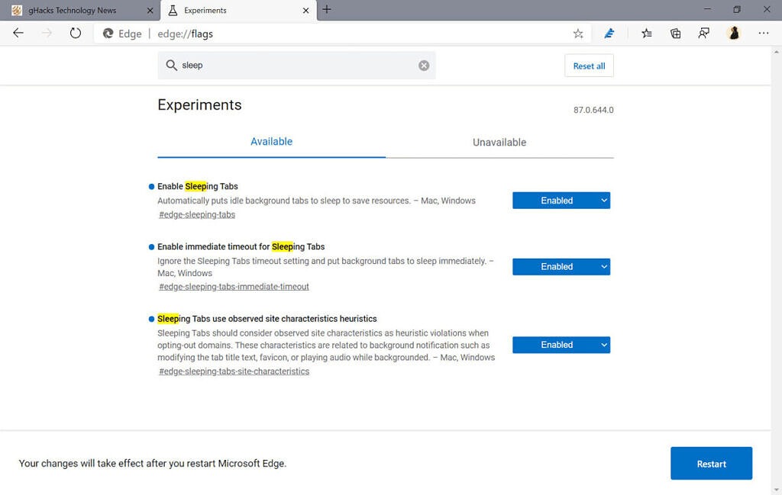Image resolution: width=782 pixels, height=495 pixels.
Task: Open a new browser tab
Action: tap(327, 10)
